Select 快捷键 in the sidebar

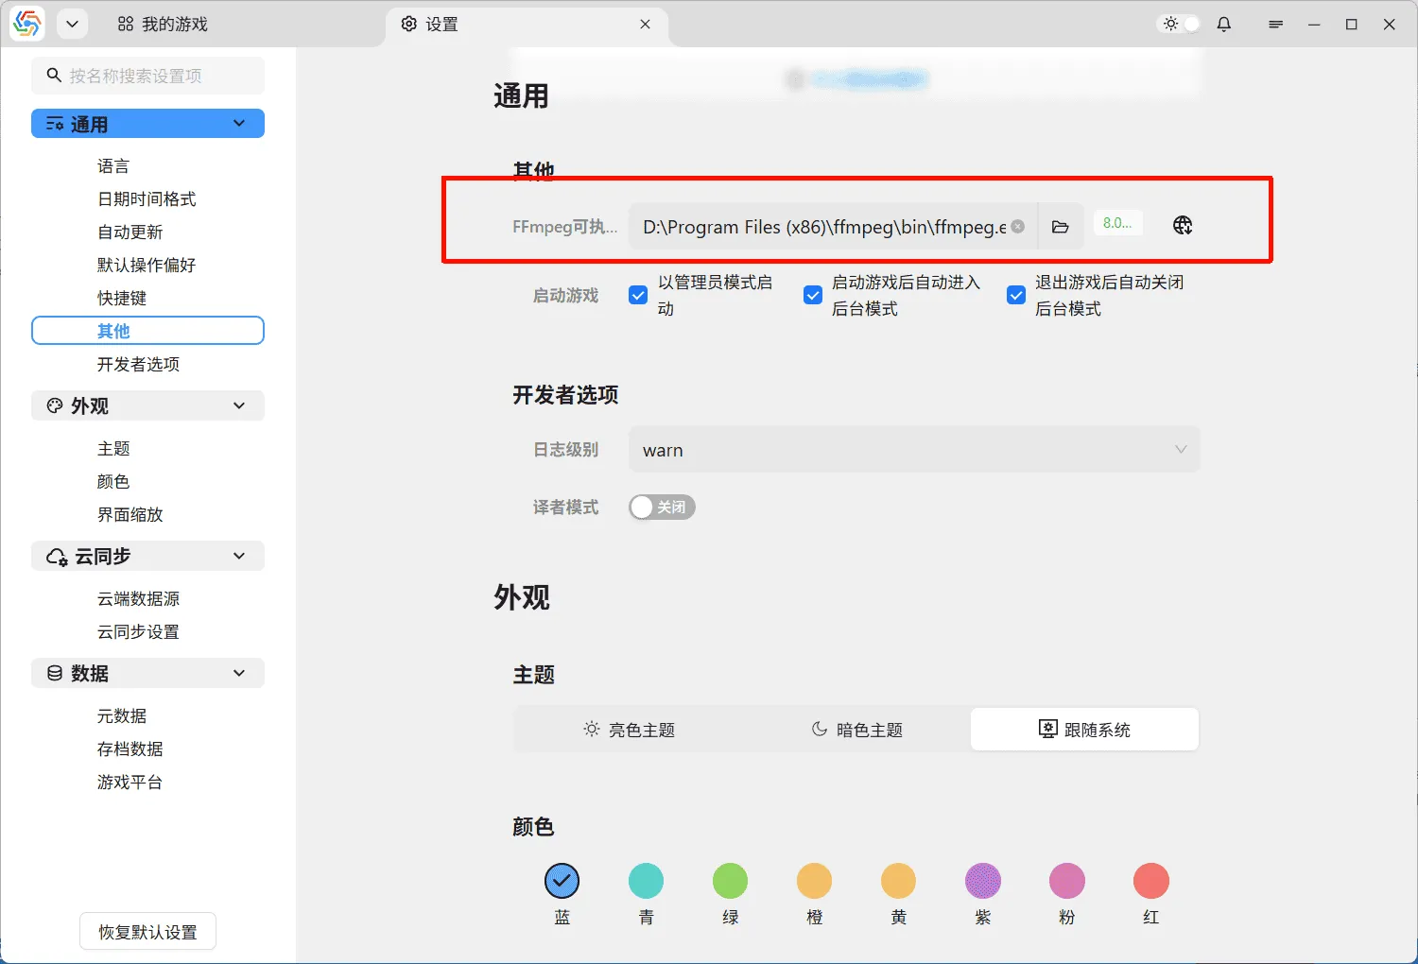pos(122,298)
